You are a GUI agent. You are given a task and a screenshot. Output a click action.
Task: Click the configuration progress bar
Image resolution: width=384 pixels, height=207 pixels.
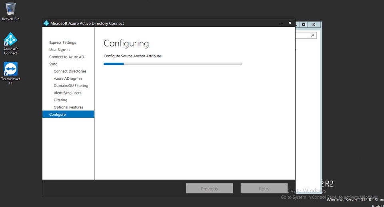tap(173, 64)
